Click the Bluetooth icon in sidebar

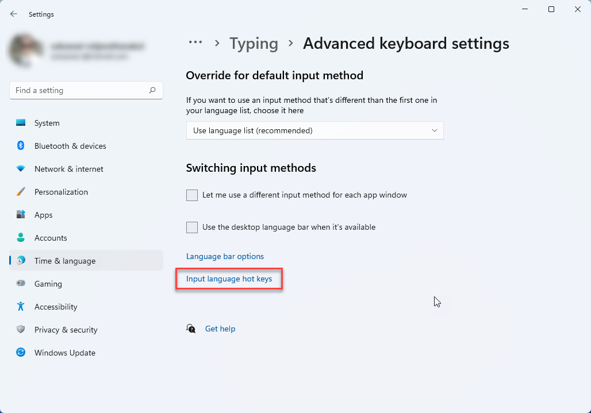pyautogui.click(x=21, y=145)
